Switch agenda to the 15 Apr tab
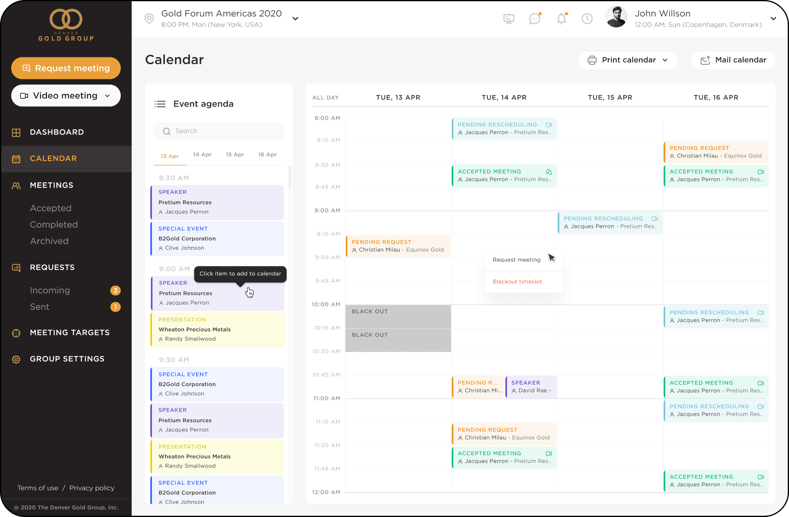Viewport: 789px width, 517px height. (235, 154)
